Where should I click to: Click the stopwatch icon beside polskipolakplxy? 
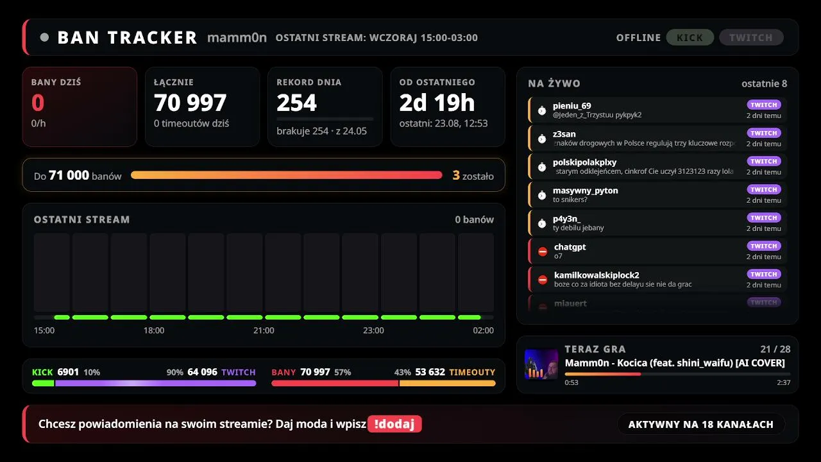pyautogui.click(x=542, y=167)
